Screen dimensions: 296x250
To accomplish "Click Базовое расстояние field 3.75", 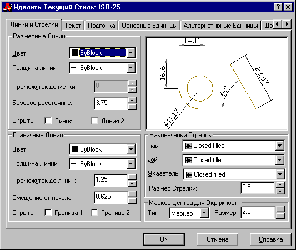I will pyautogui.click(x=111, y=103).
